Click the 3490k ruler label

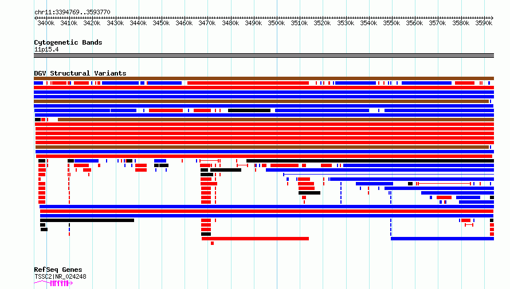[x=253, y=23]
